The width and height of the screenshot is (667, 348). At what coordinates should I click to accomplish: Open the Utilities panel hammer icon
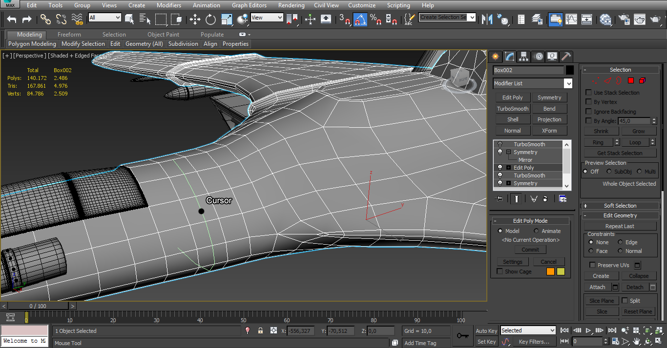(x=566, y=57)
